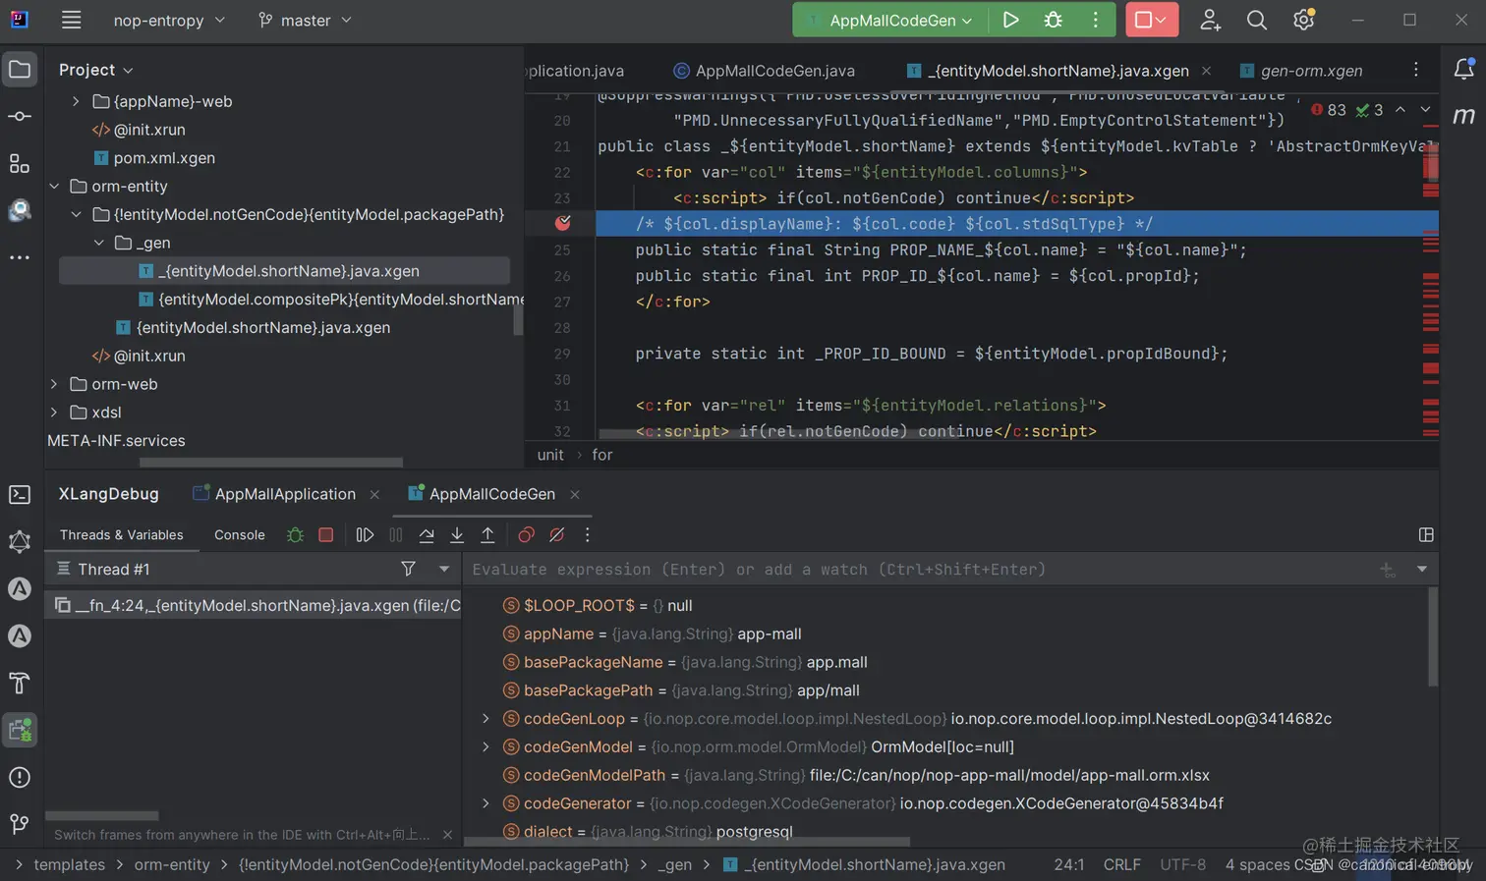Open the Git tool window
The image size is (1486, 881).
pos(20,824)
